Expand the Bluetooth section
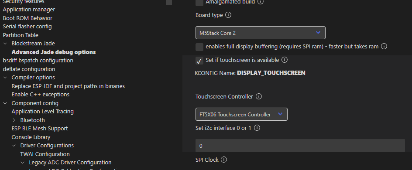The height and width of the screenshot is (170, 412). pos(14,120)
